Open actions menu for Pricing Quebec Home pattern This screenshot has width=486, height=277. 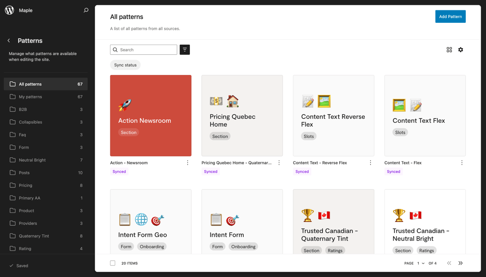[279, 163]
